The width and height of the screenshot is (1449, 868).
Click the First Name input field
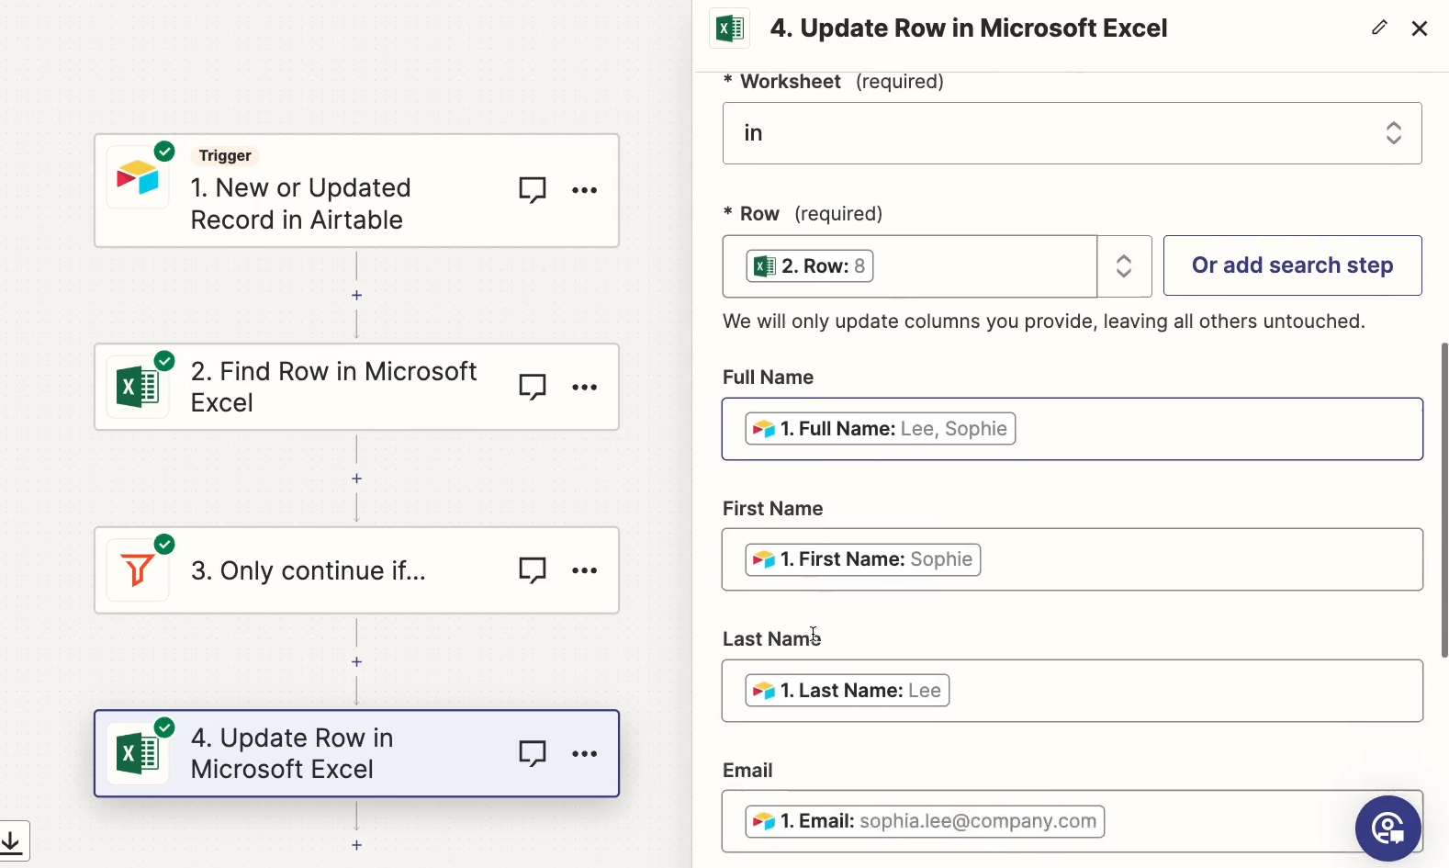tap(1073, 559)
